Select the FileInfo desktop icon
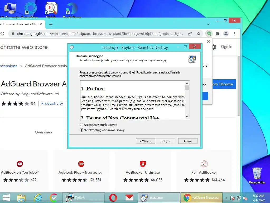This screenshot has height=203, width=270. pyautogui.click(x=51, y=10)
